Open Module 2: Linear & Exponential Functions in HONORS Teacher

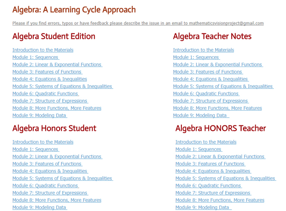click(x=220, y=157)
